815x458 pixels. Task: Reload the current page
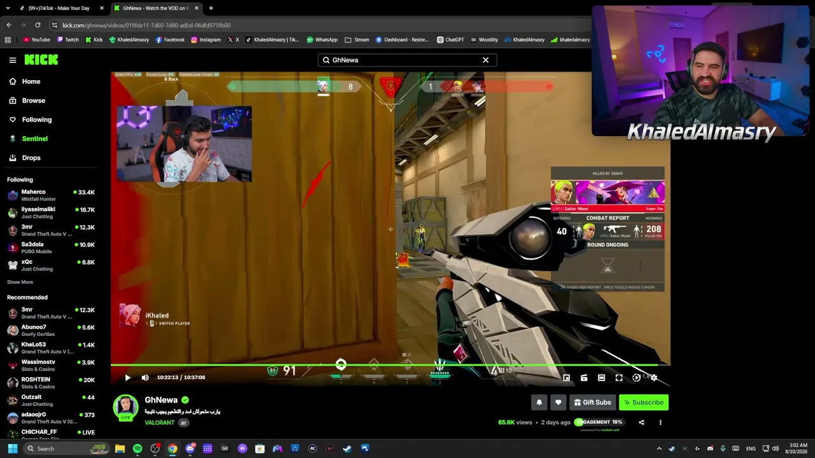tap(38, 25)
